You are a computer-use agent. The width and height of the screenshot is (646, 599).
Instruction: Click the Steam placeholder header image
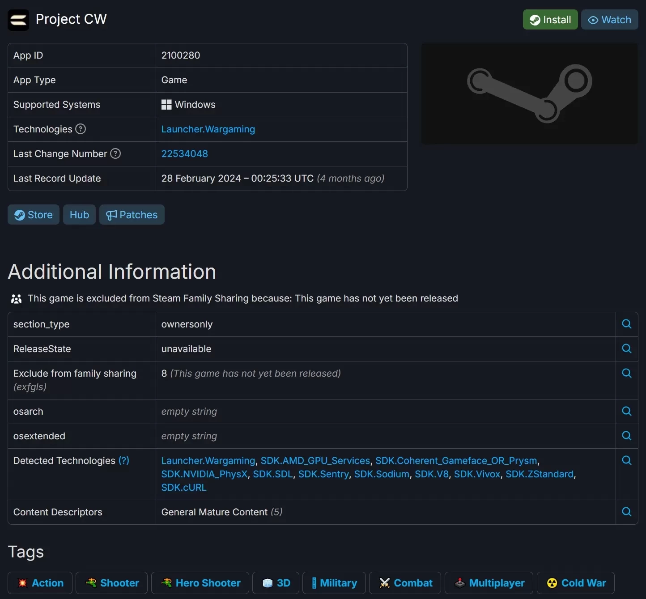(x=529, y=93)
